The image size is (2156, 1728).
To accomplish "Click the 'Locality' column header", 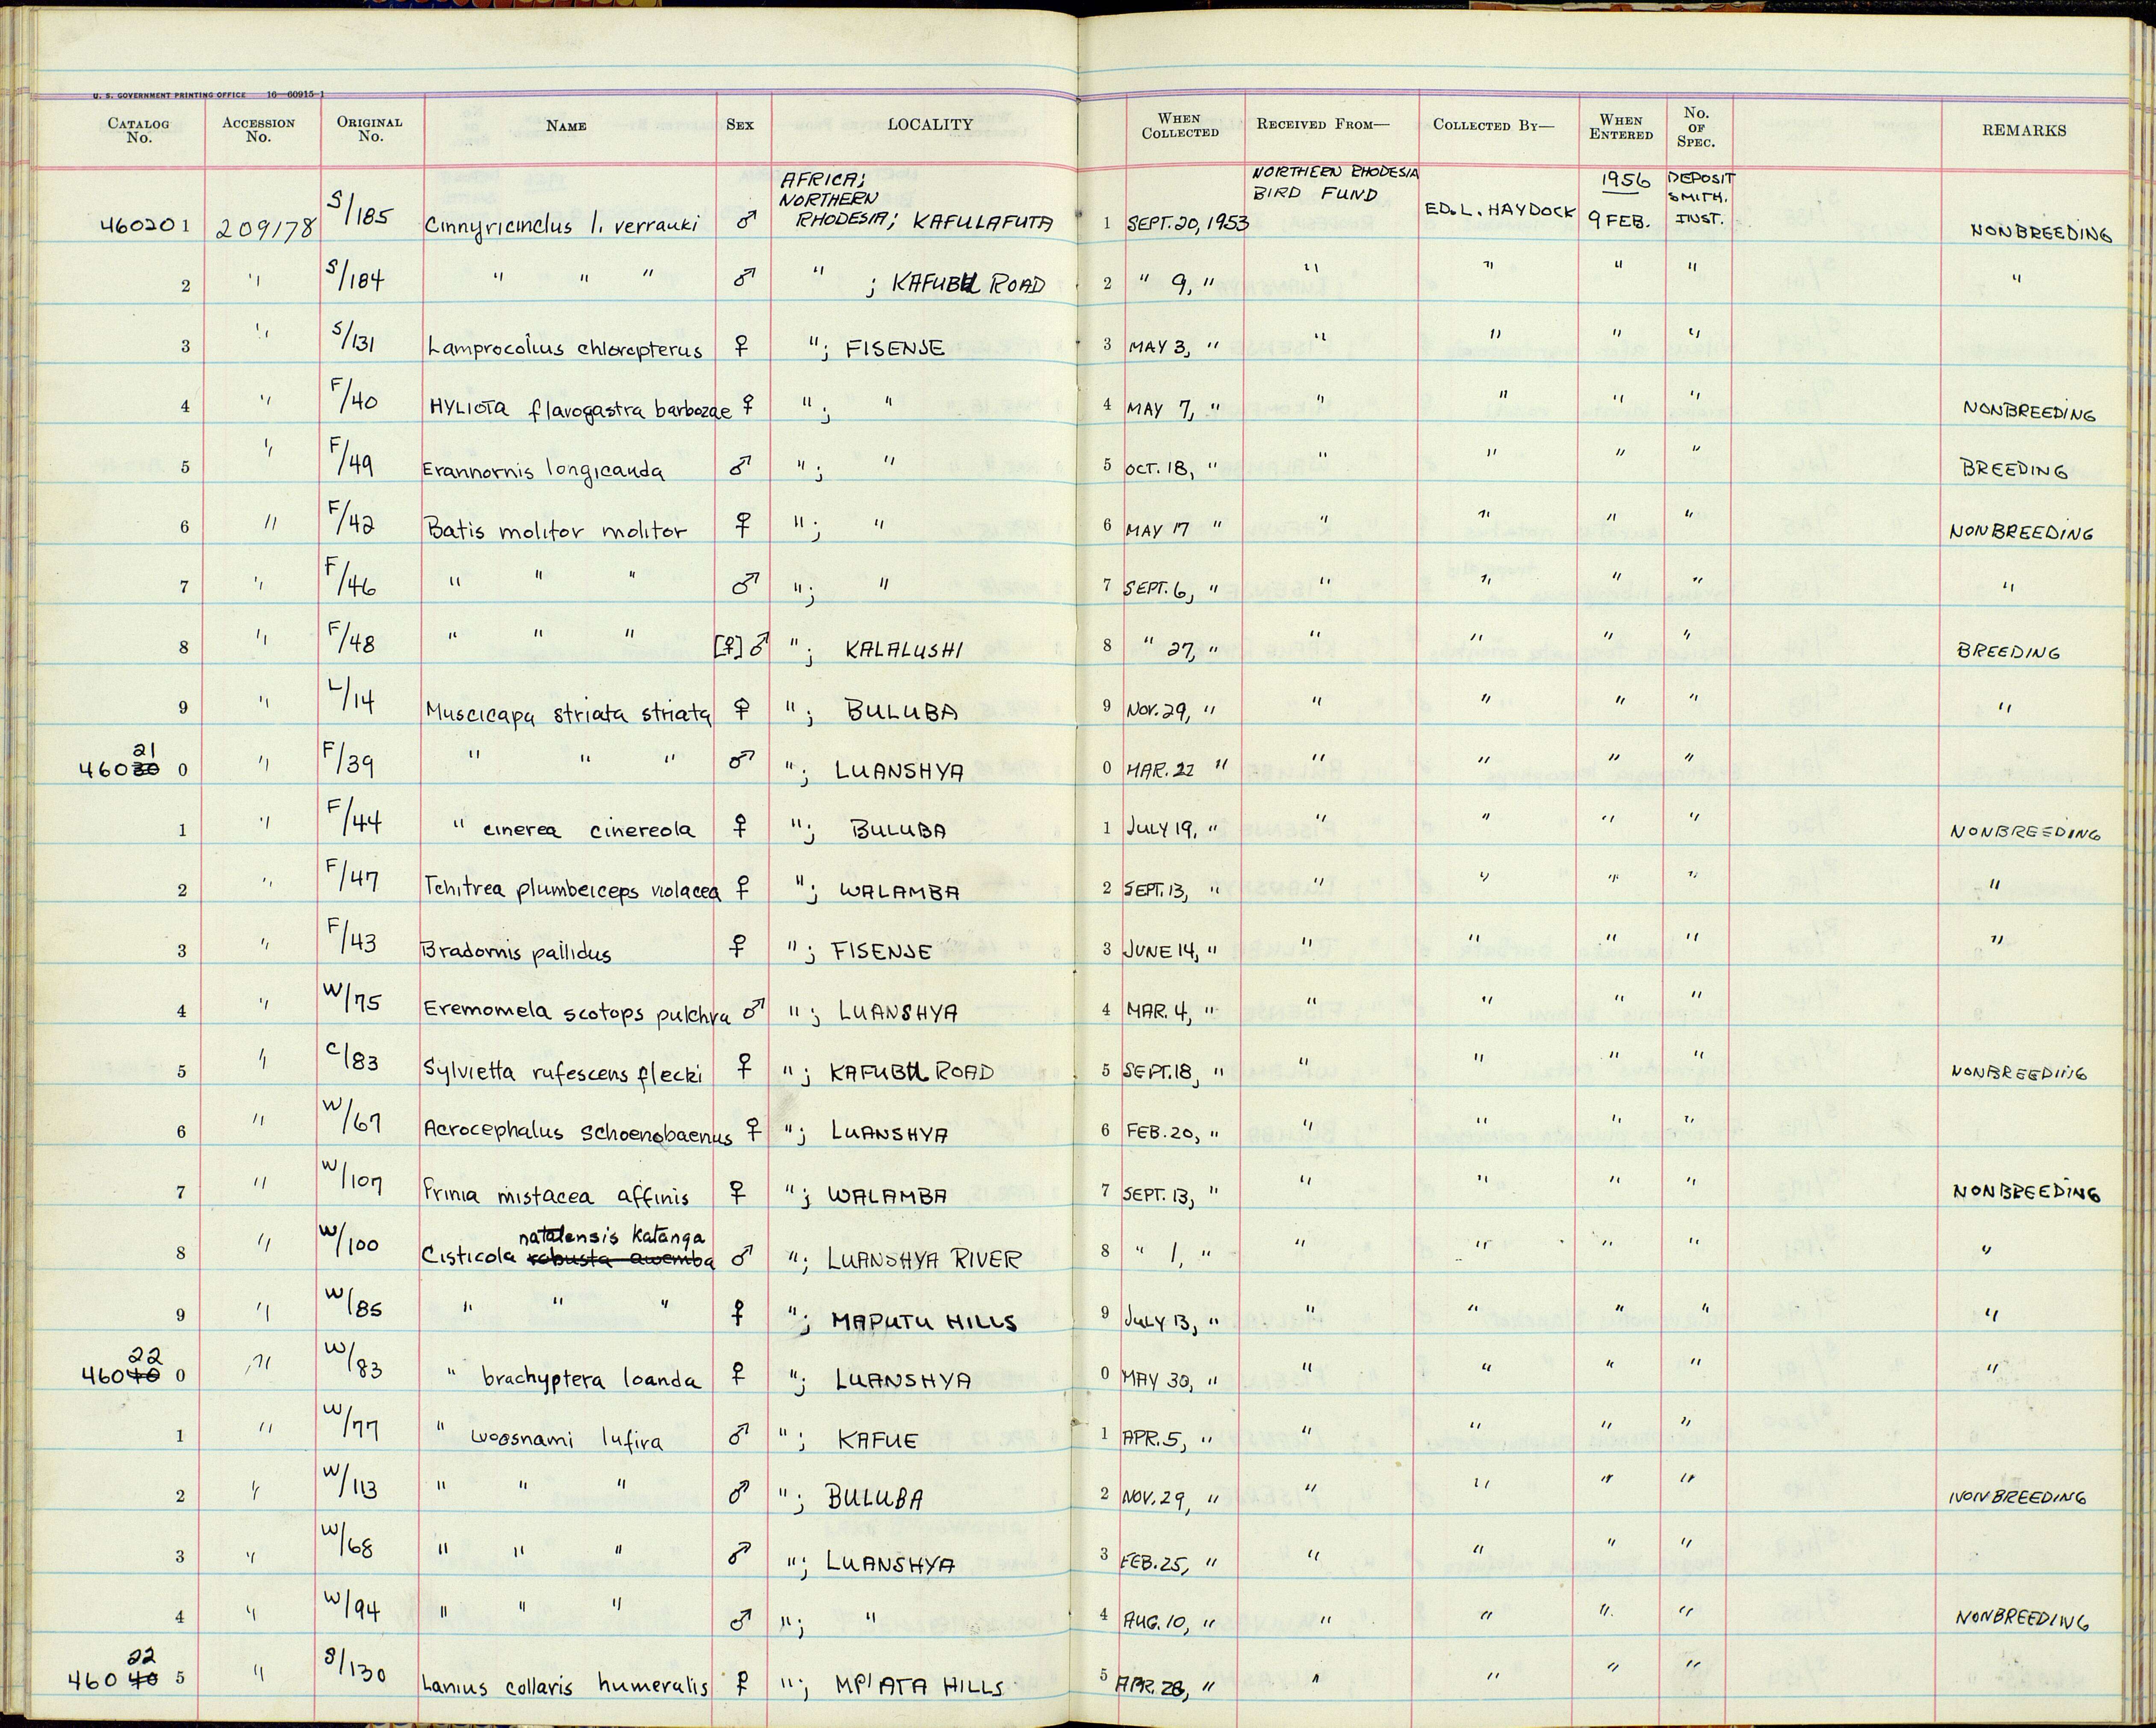I will (x=930, y=124).
